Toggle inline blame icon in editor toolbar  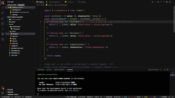coord(167,2)
